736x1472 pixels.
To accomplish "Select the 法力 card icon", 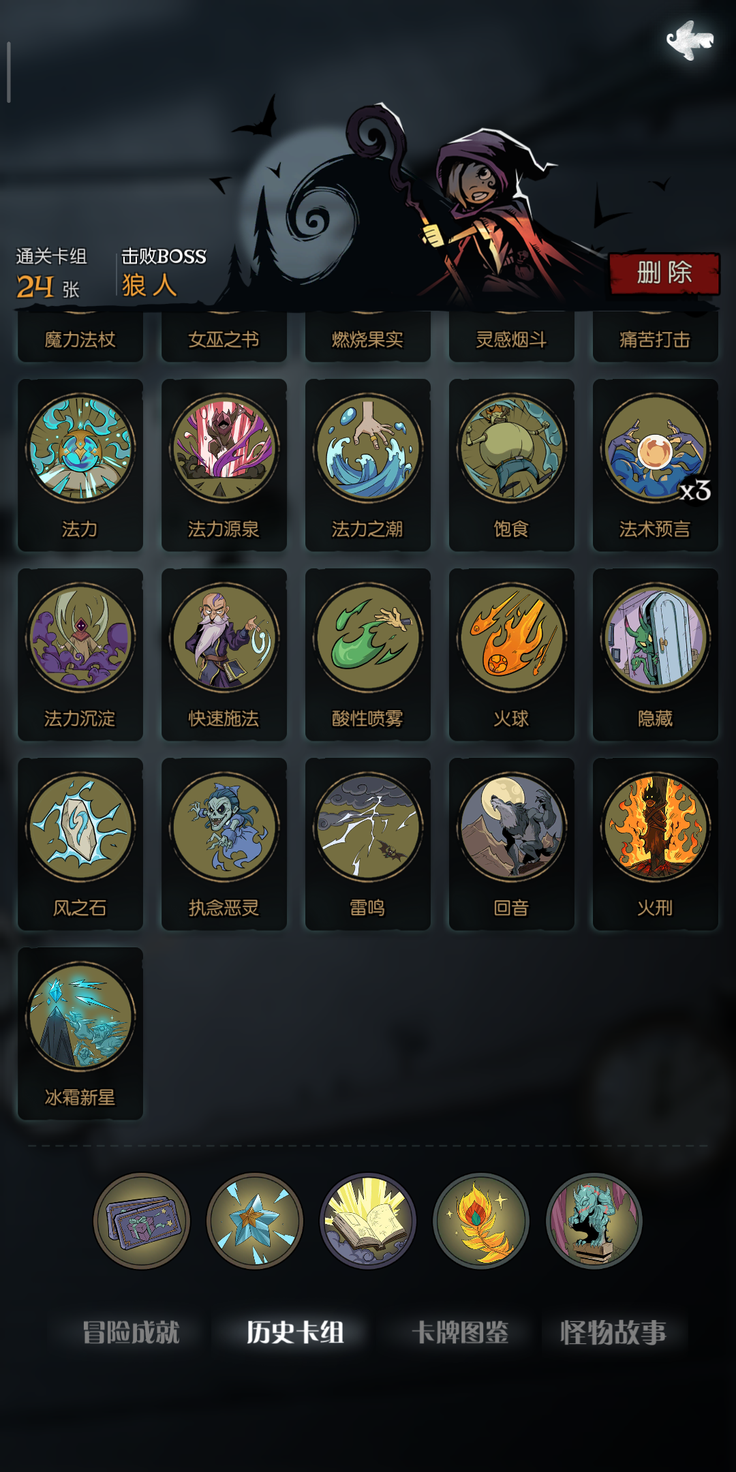I will point(80,448).
